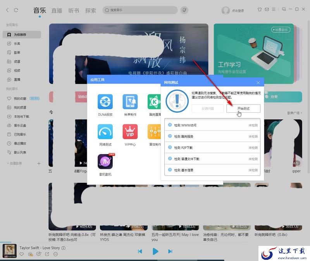Screen dimensions: 310x261
Task: Select the 检测 WWW访问 row
Action: 212,125
